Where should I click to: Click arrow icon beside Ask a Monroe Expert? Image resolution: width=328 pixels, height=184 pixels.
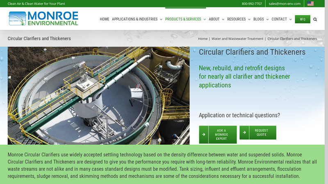pos(203,135)
